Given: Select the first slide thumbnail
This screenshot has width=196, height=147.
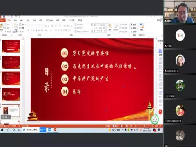Looking at the screenshot, I should (11, 46).
